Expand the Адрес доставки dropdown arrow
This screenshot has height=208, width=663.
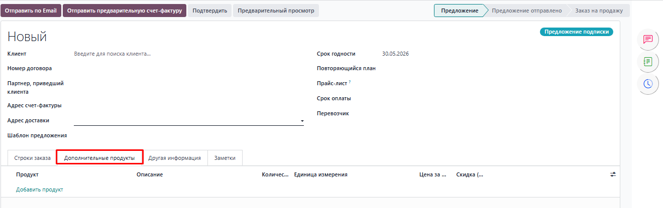(x=302, y=121)
